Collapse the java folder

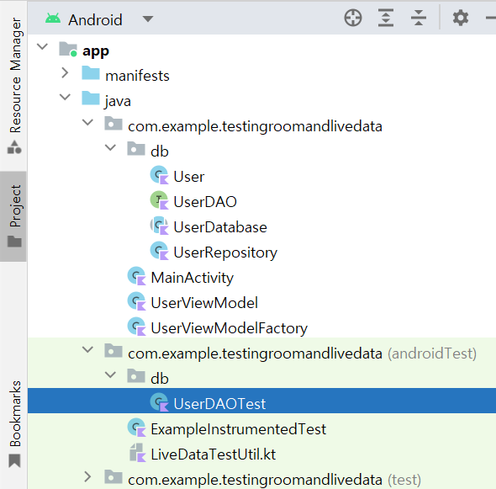tap(65, 97)
